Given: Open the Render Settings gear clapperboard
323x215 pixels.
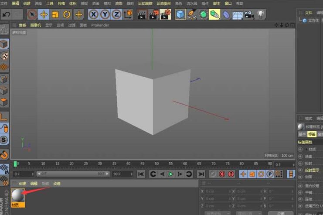Looking at the screenshot, I should point(165,14).
